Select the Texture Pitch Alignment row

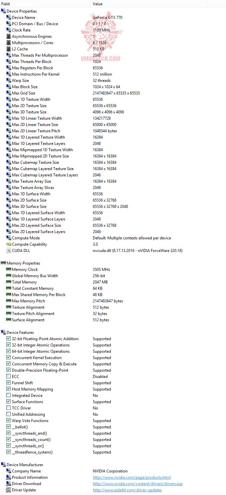113,314
